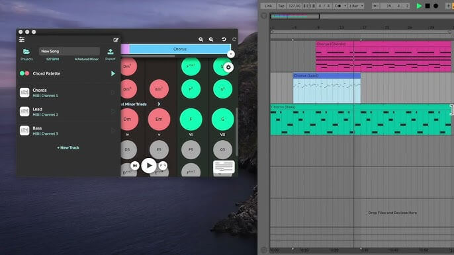Select the Ableton tempo field 127.00
Viewport: 454px width, 255px height.
[x=294, y=6]
